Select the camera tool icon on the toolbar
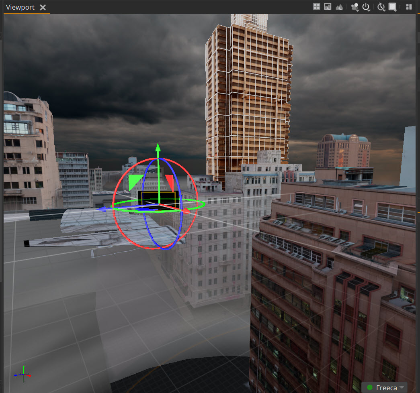The image size is (420, 393). coord(354,6)
